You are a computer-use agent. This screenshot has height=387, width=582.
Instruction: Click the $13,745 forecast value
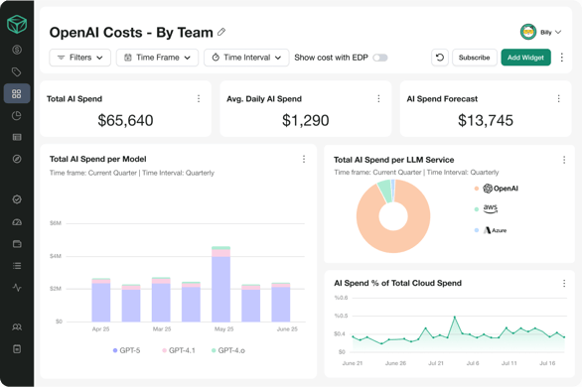[486, 120]
